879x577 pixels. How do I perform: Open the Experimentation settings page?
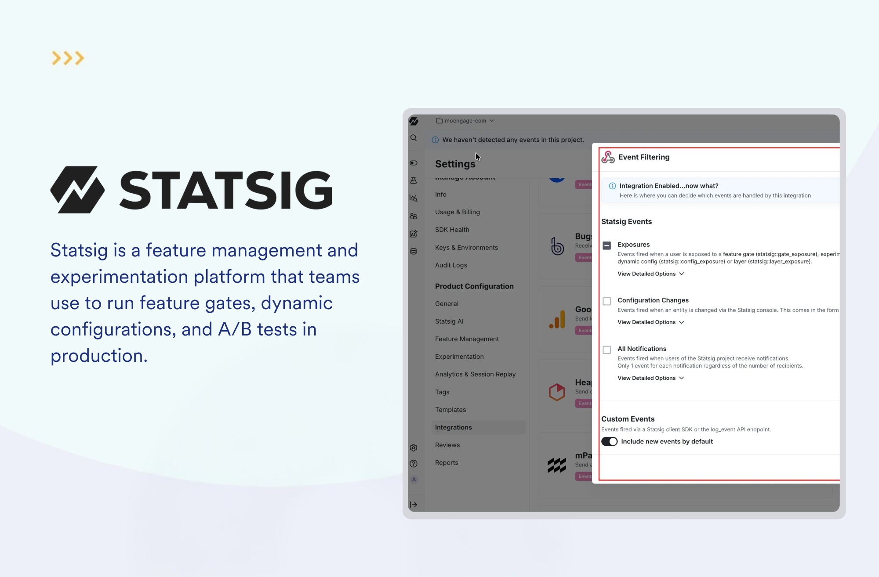pyautogui.click(x=459, y=356)
